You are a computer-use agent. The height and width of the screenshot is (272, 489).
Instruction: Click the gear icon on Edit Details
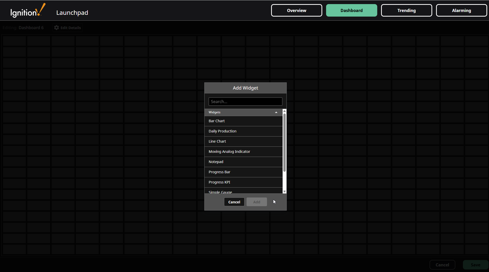click(x=56, y=28)
